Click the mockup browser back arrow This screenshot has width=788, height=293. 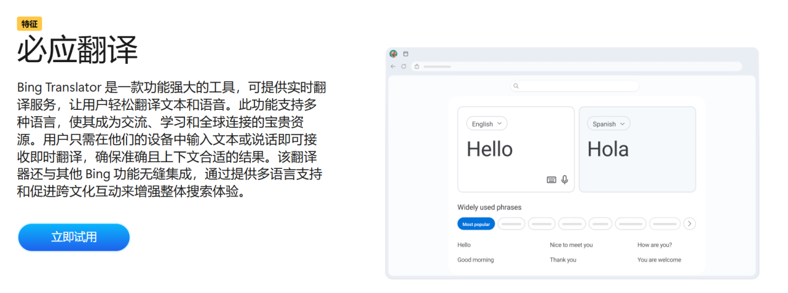click(393, 66)
